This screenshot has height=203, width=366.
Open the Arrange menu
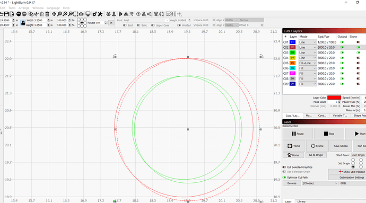(x=24, y=8)
